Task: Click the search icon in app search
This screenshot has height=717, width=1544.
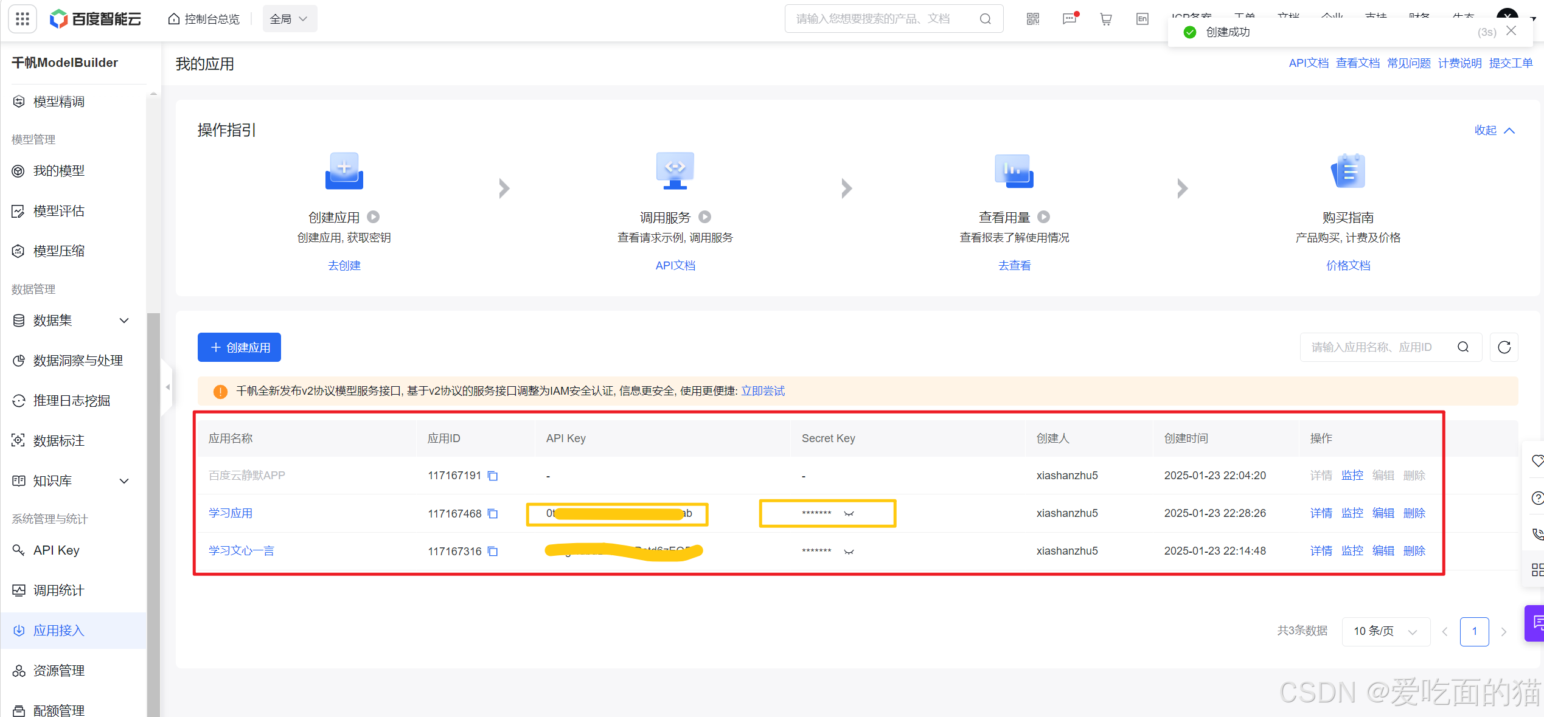Action: pos(1463,347)
